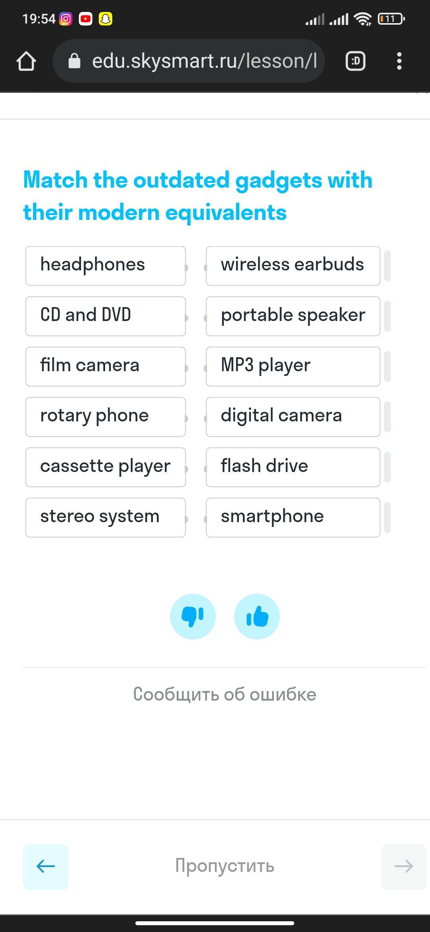
Task: Open the browser tab switcher
Action: click(355, 61)
